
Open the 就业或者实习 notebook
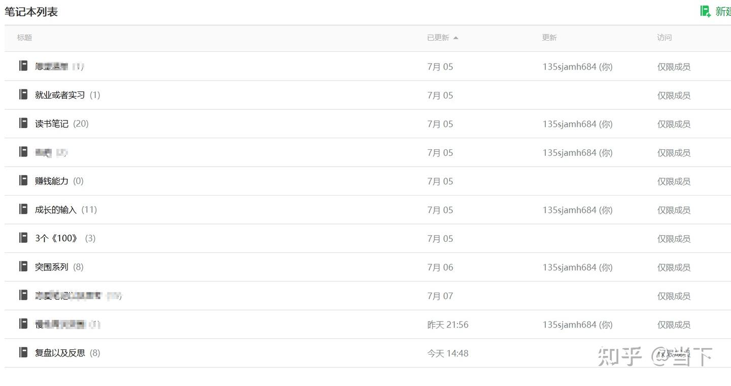tap(60, 95)
